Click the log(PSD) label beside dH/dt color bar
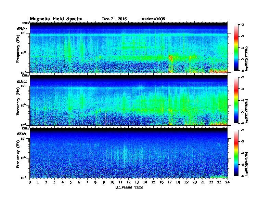Image resolution: width=271 pixels, height=209 pixels. coord(247,59)
